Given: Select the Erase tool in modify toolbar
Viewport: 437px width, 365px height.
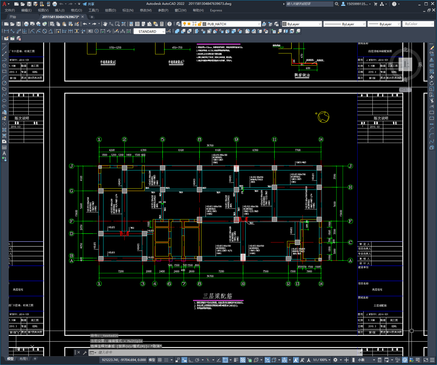Looking at the screenshot, I should (432, 48).
